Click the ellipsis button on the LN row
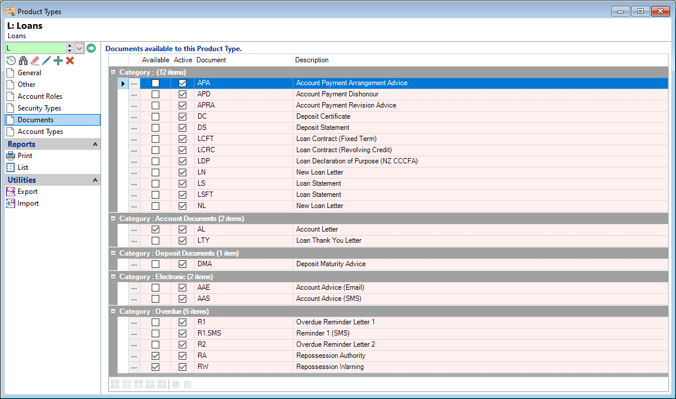This screenshot has height=399, width=676. coord(134,173)
